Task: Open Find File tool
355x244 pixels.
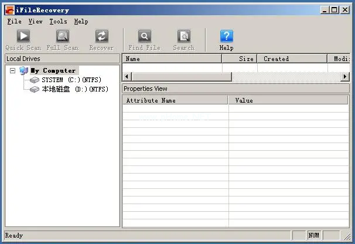Action: [x=144, y=37]
